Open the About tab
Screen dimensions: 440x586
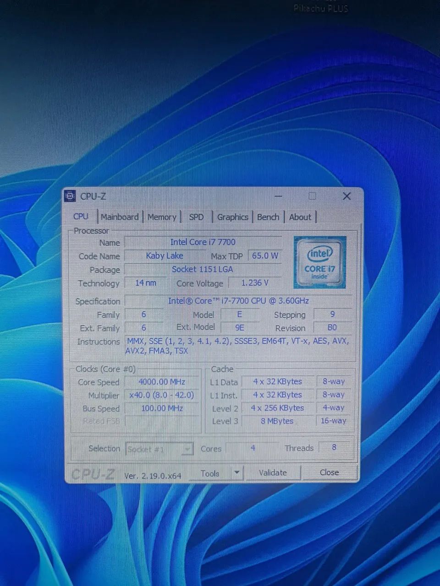coord(300,217)
